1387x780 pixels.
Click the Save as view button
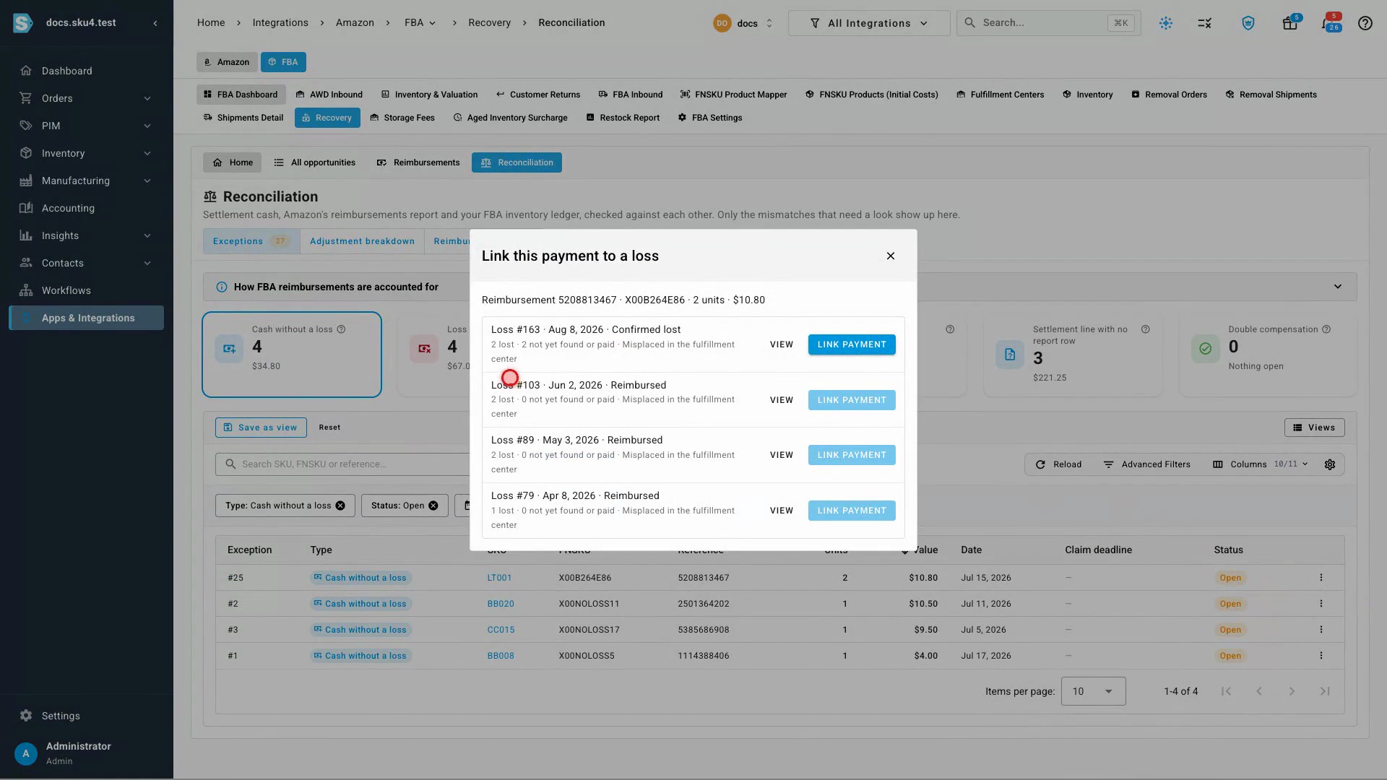(x=261, y=428)
